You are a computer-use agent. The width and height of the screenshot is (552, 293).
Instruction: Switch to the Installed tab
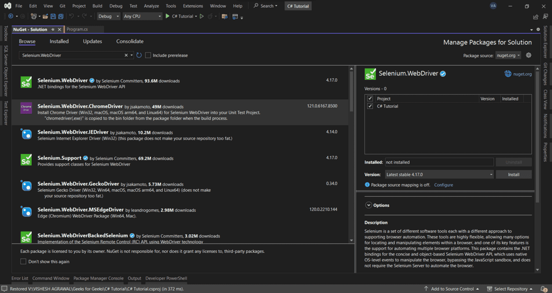click(x=59, y=41)
